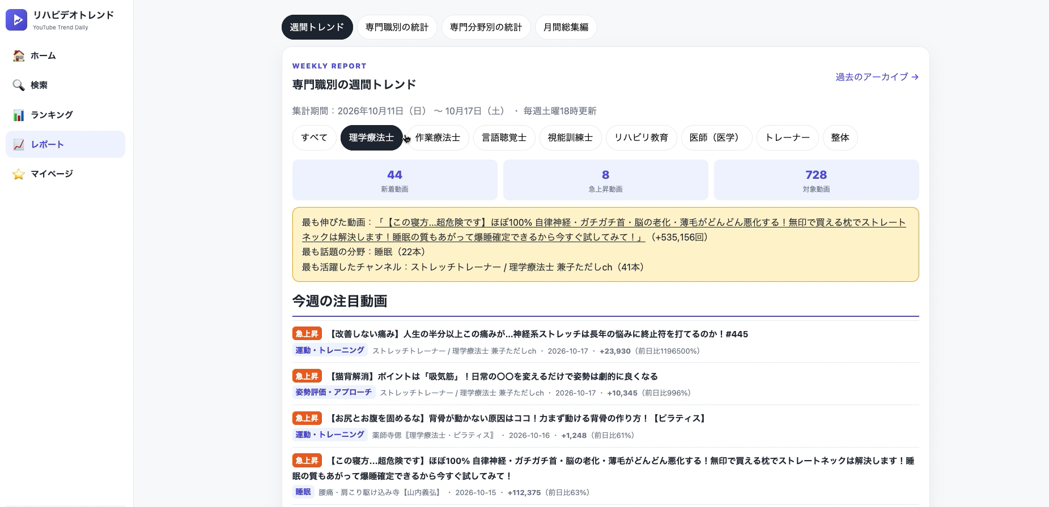This screenshot has width=1049, height=507.
Task: Select the リハビリ教育 filter chip
Action: point(641,138)
